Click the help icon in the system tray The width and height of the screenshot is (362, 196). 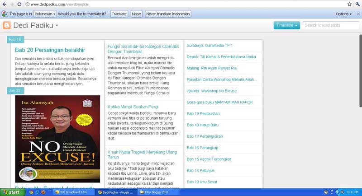(x=326, y=192)
